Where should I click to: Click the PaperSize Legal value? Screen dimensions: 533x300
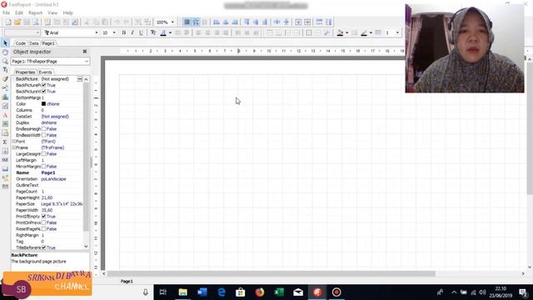click(62, 203)
